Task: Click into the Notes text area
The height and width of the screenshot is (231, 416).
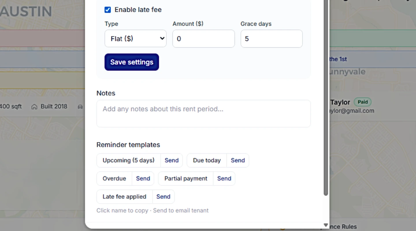Action: tap(204, 113)
